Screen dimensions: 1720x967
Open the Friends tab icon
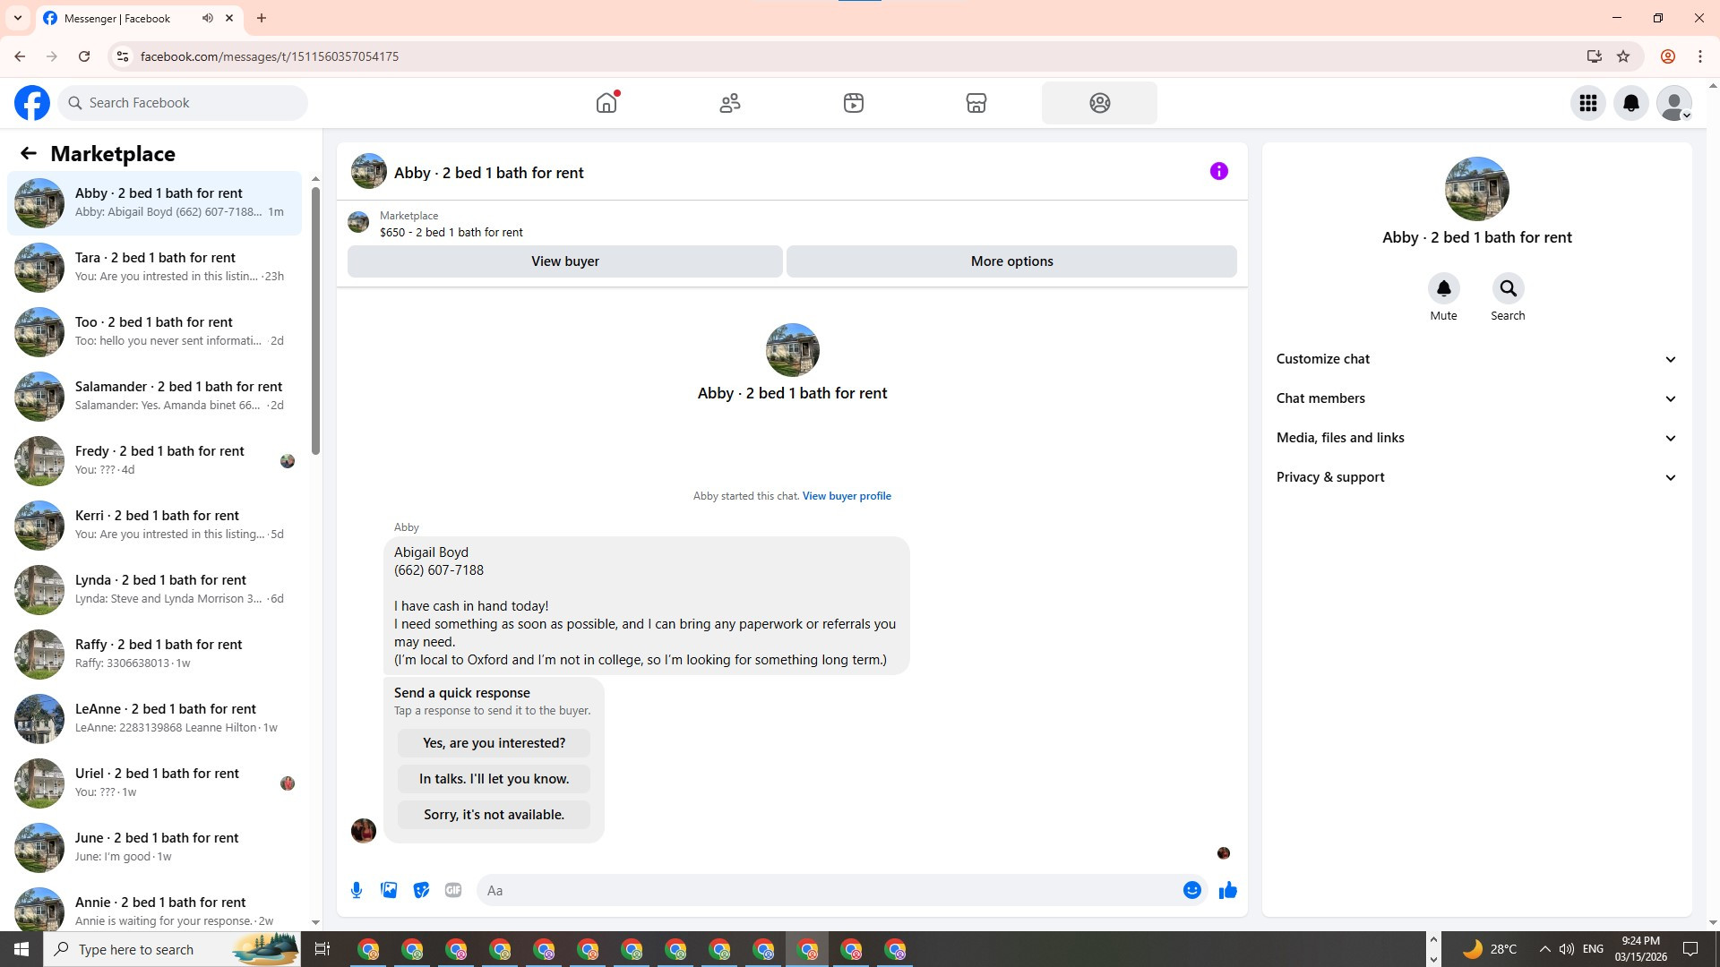click(730, 103)
